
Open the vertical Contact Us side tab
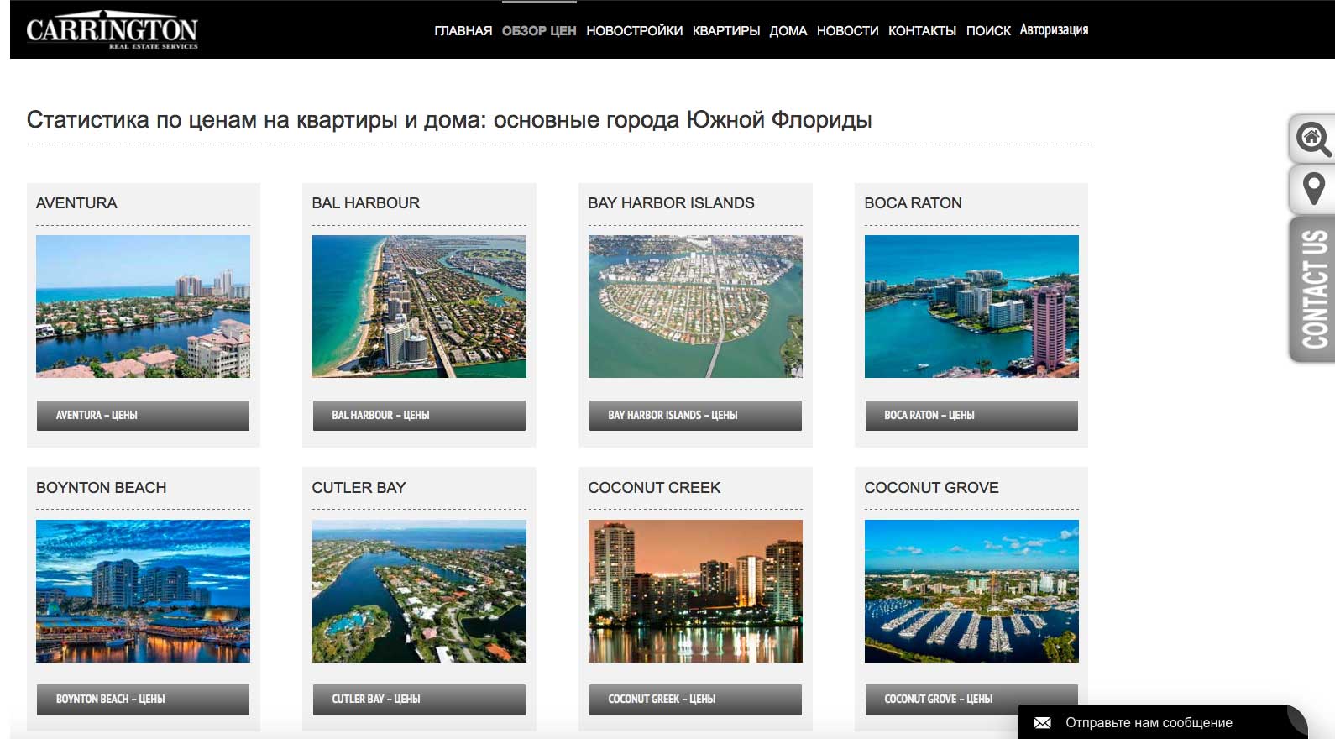pyautogui.click(x=1312, y=290)
